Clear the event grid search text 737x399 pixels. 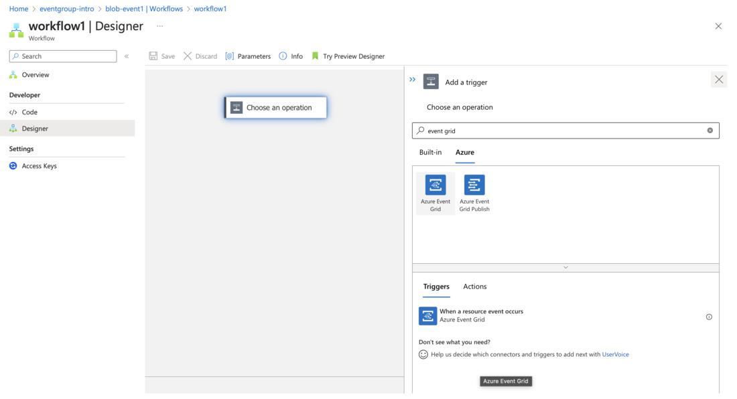pyautogui.click(x=710, y=131)
